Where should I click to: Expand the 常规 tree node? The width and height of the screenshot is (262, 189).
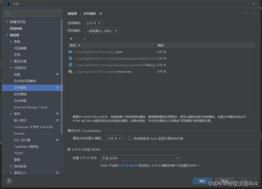[11, 41]
